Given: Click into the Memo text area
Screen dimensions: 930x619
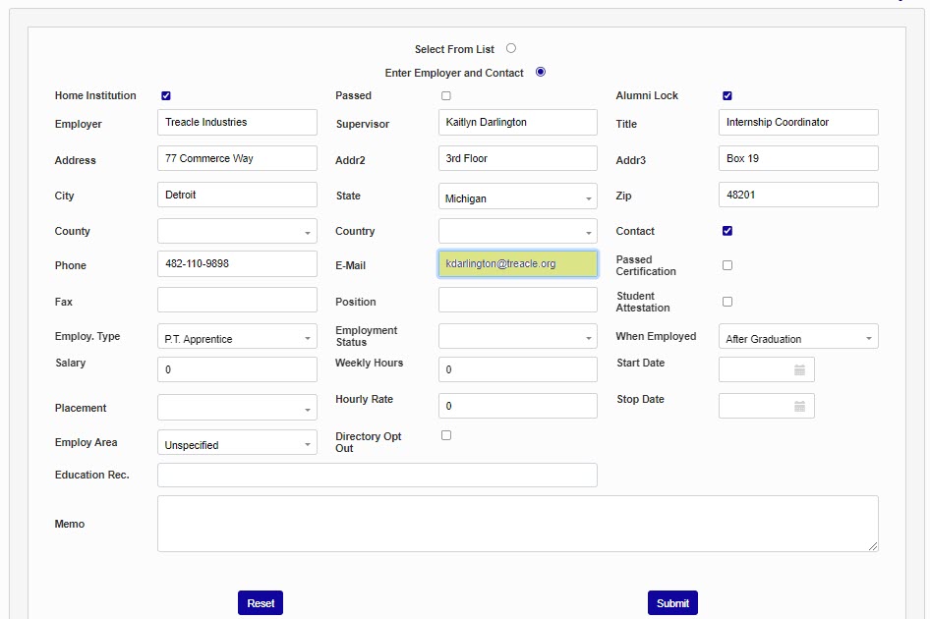Looking at the screenshot, I should point(517,524).
